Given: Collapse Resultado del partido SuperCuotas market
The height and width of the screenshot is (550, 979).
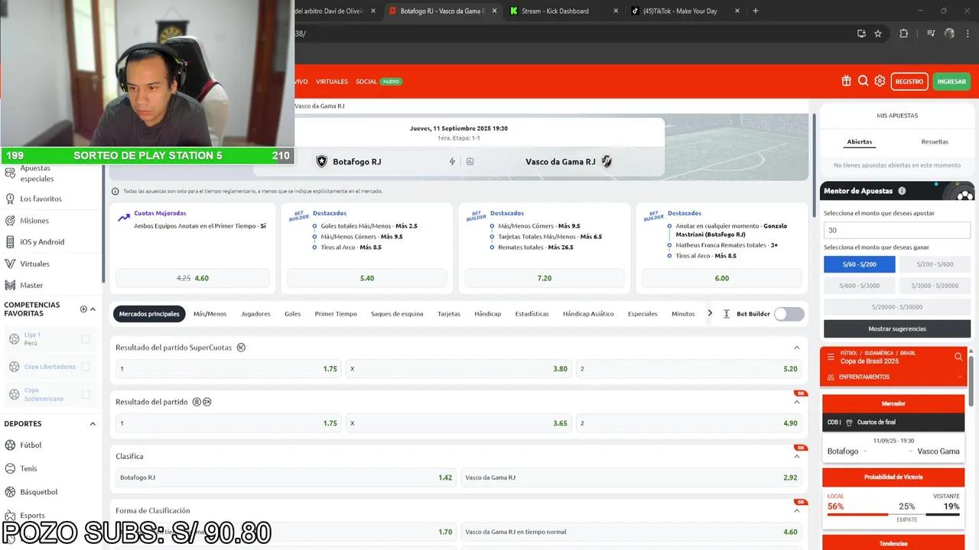Looking at the screenshot, I should click(796, 348).
